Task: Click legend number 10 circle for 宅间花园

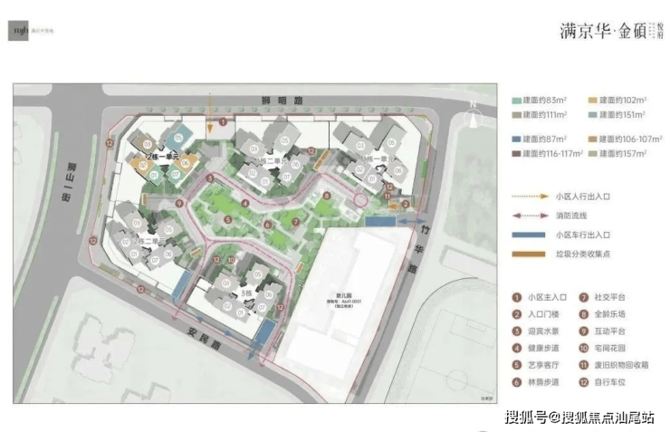Action: click(584, 349)
